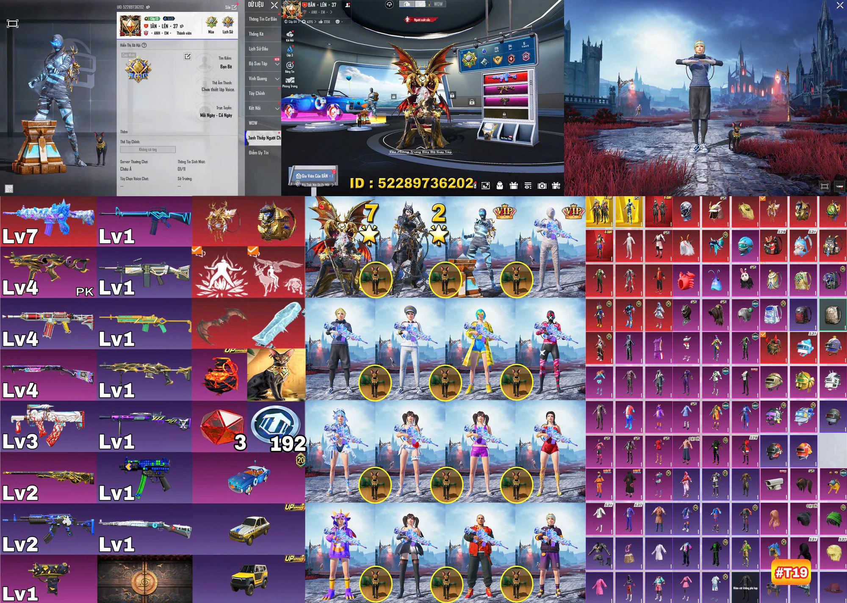The height and width of the screenshot is (603, 847).
Task: Select the Lv7 glacier M416 skin thumbnail
Action: (x=48, y=222)
